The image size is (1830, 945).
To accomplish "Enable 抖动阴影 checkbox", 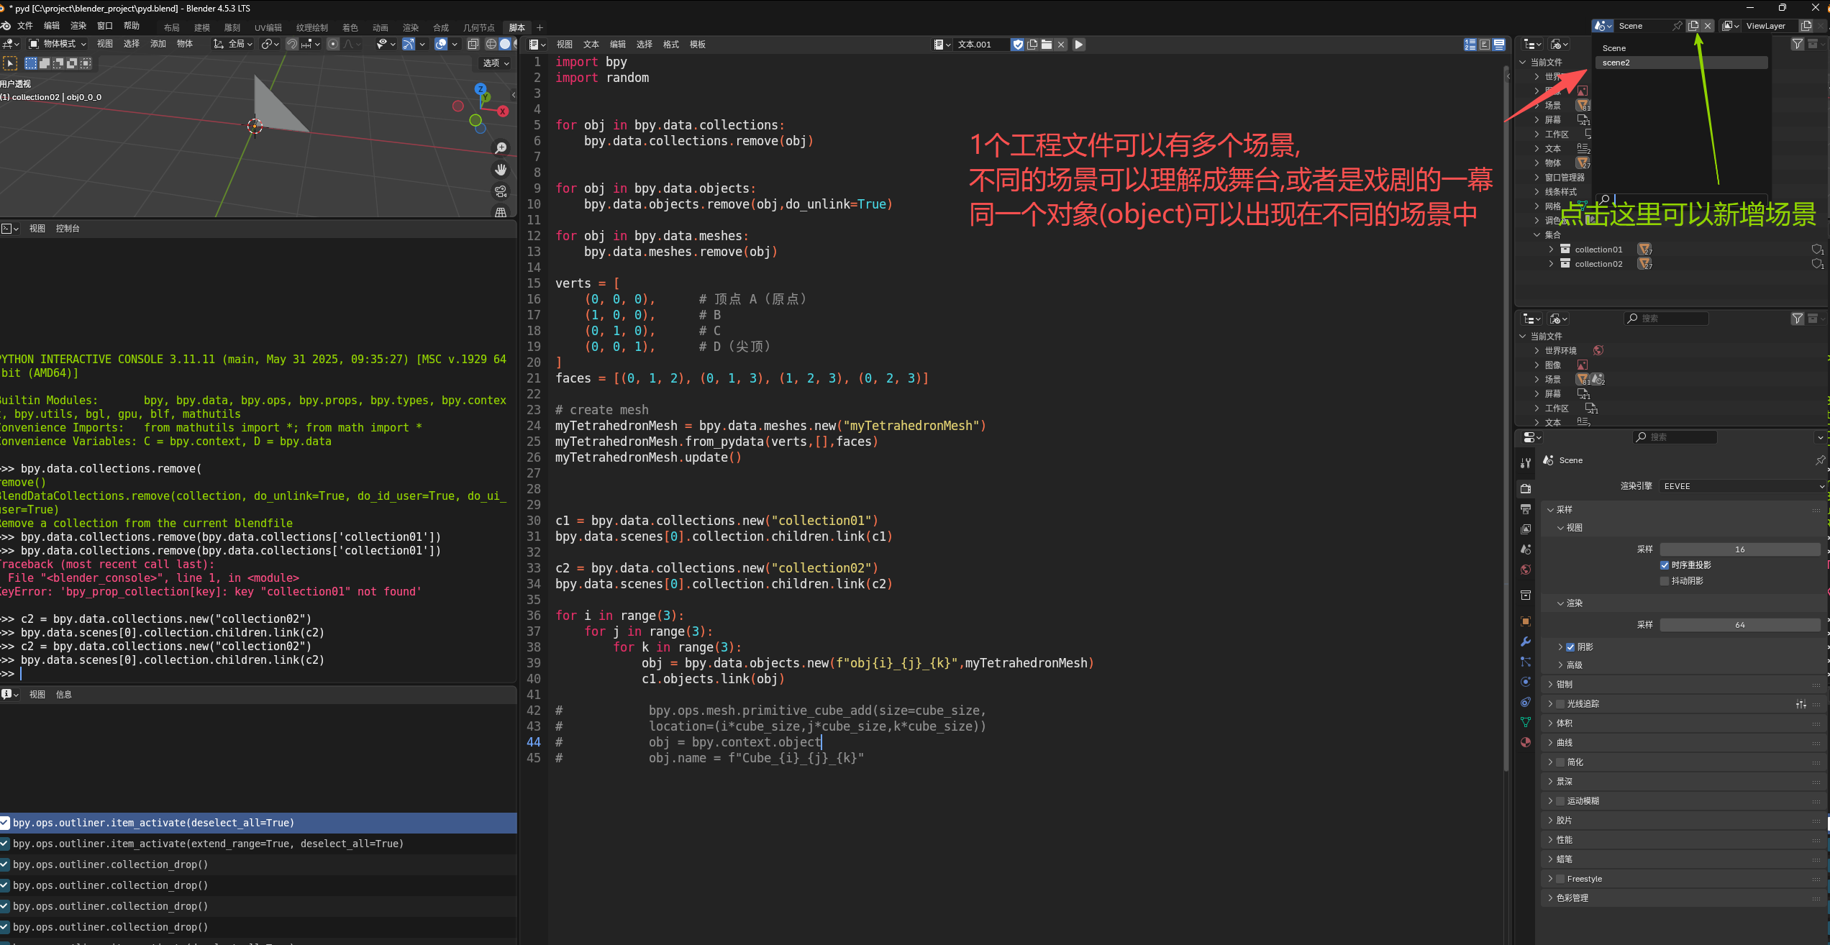I will [1665, 581].
